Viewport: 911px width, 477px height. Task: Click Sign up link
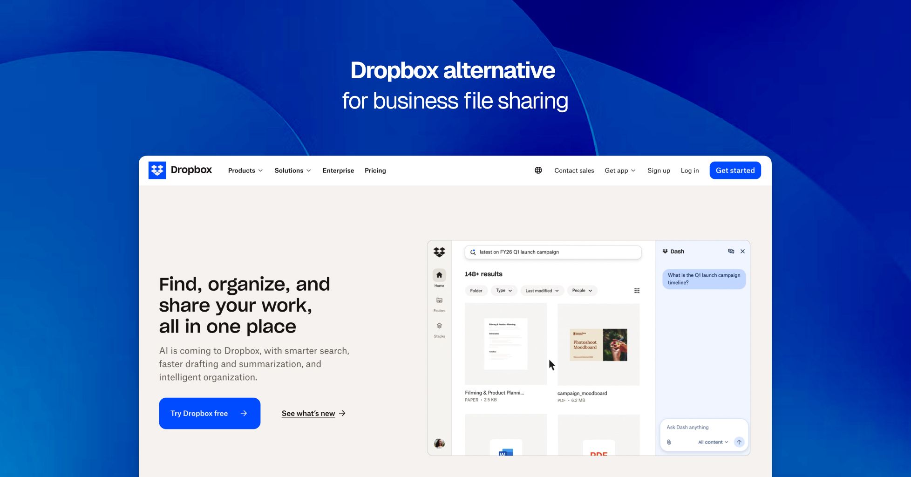coord(659,170)
